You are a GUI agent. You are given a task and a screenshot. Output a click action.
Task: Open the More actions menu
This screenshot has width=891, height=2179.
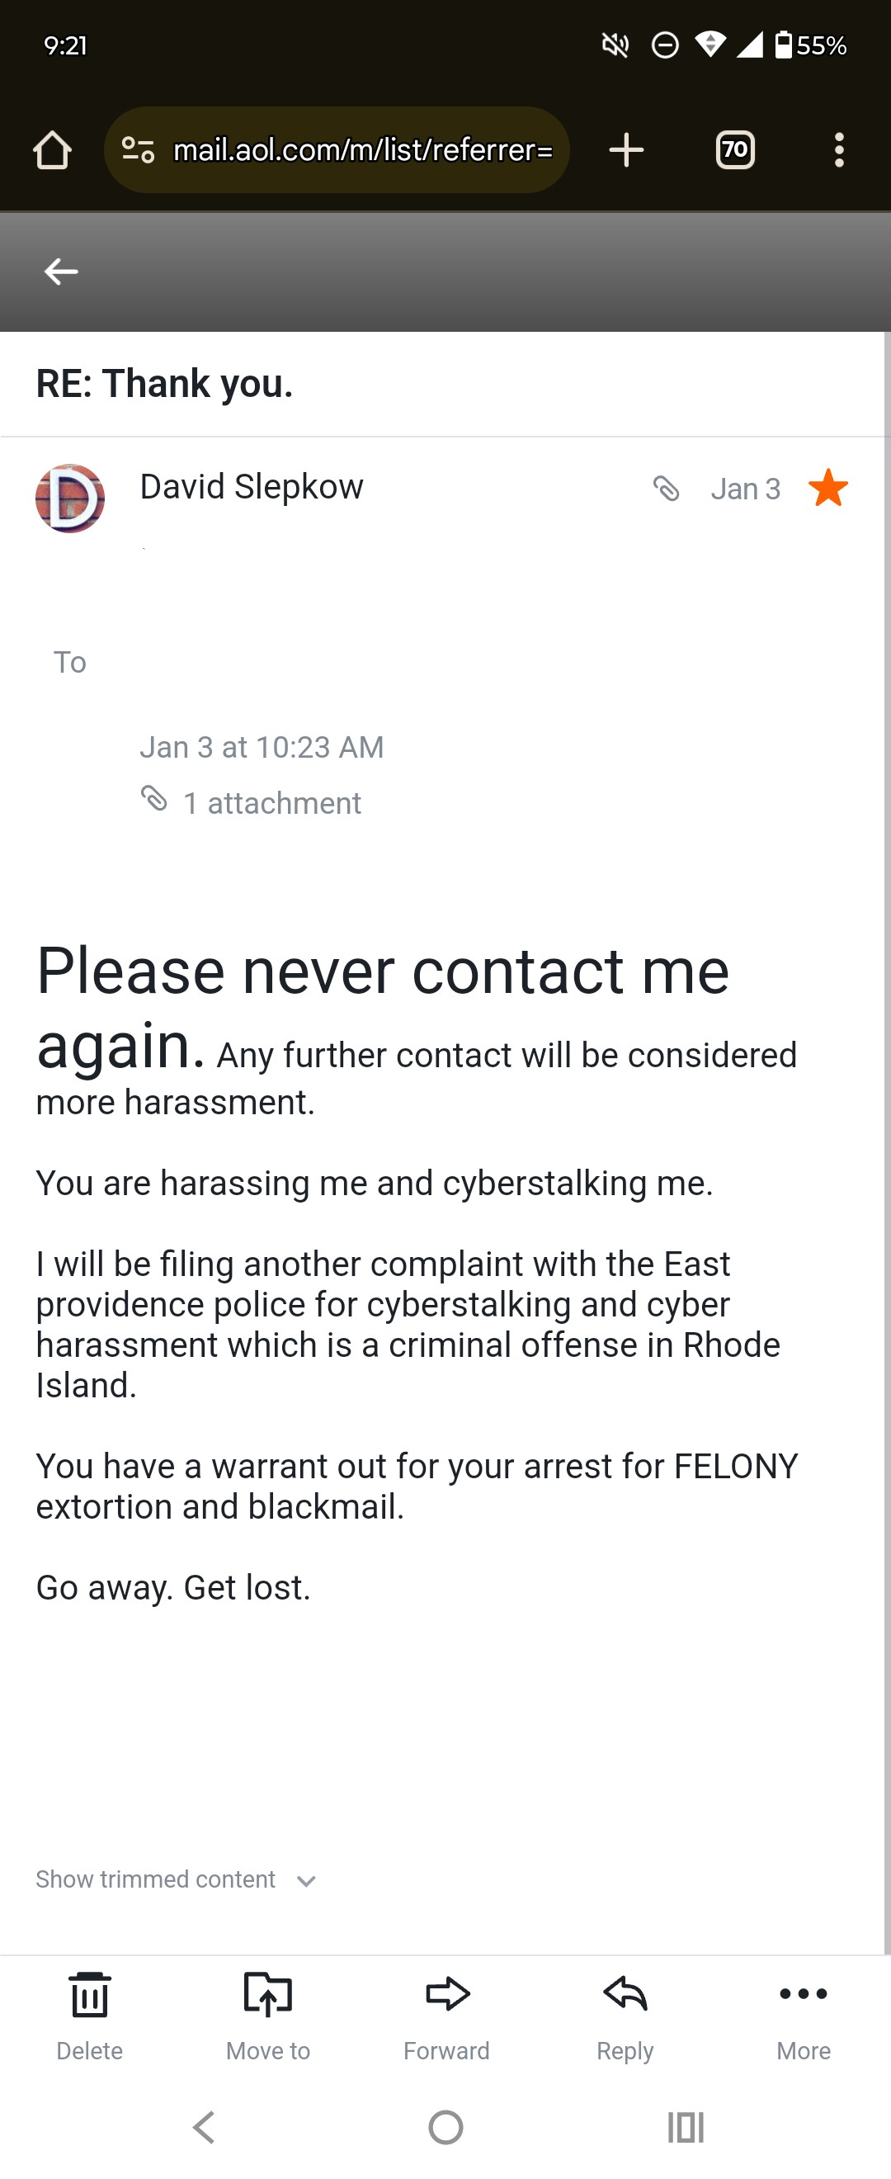(x=803, y=2016)
